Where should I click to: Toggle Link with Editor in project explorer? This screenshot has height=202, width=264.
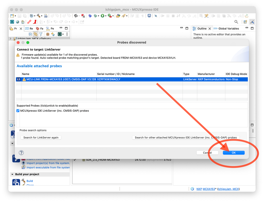[35, 34]
